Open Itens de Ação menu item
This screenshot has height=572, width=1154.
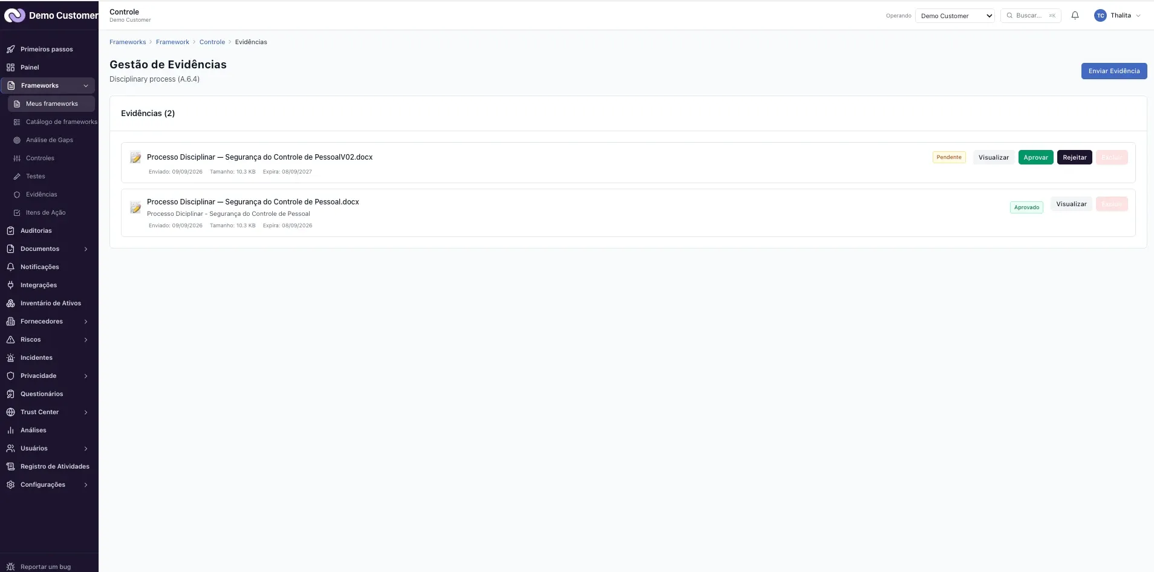pyautogui.click(x=51, y=212)
